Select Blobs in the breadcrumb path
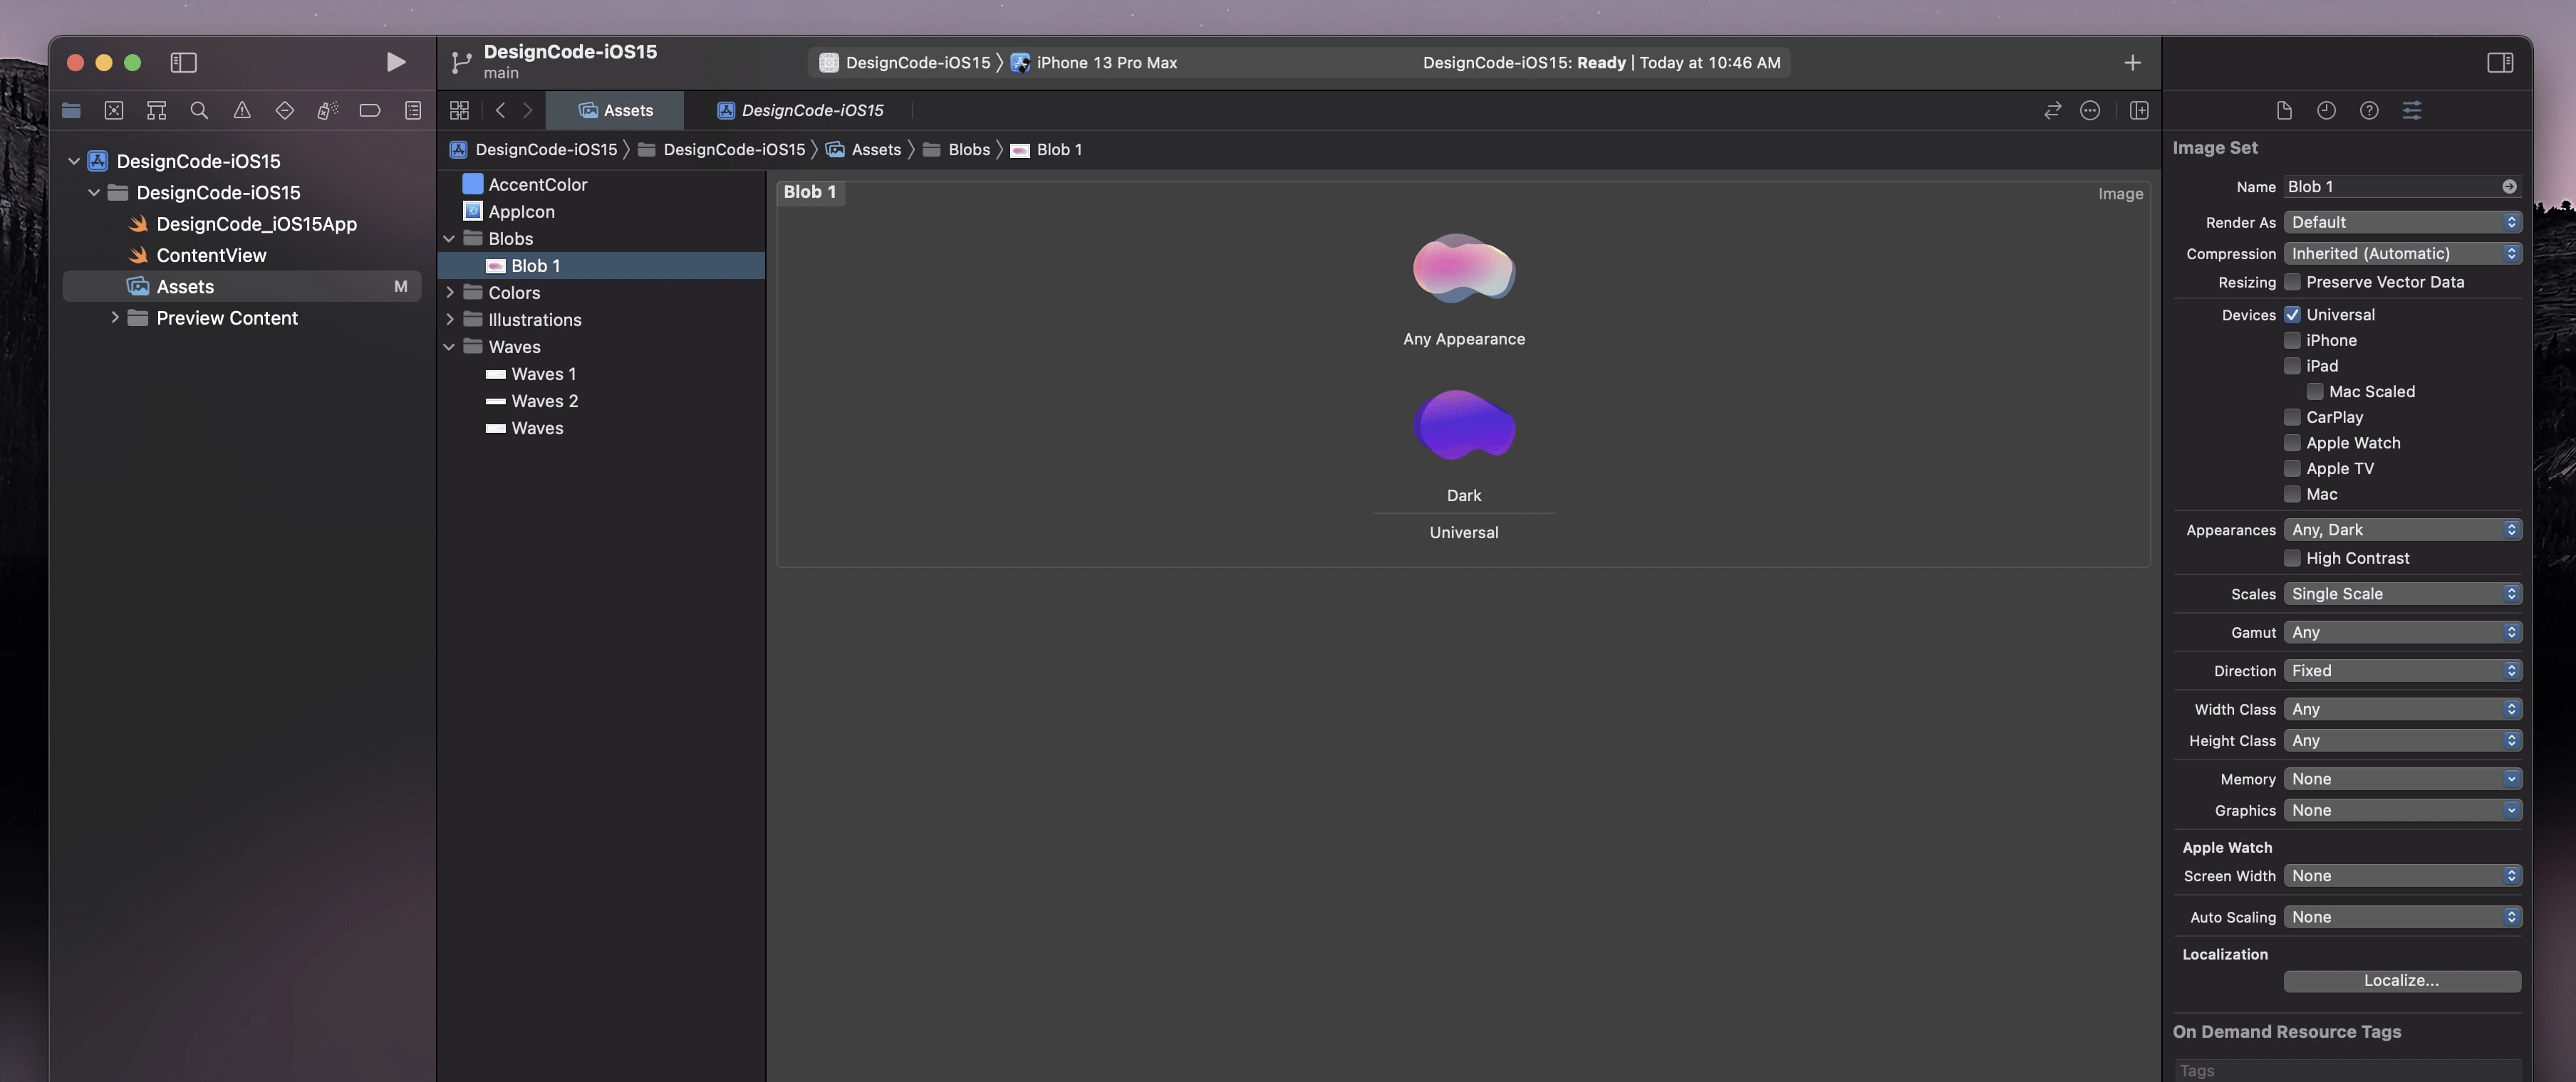This screenshot has height=1082, width=2576. [968, 149]
